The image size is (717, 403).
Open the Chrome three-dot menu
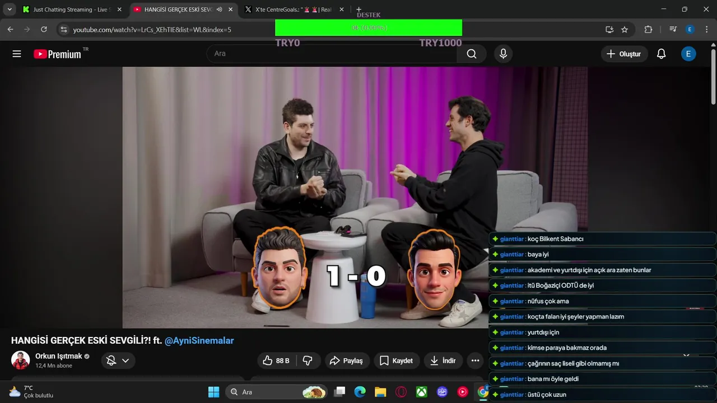click(x=706, y=29)
